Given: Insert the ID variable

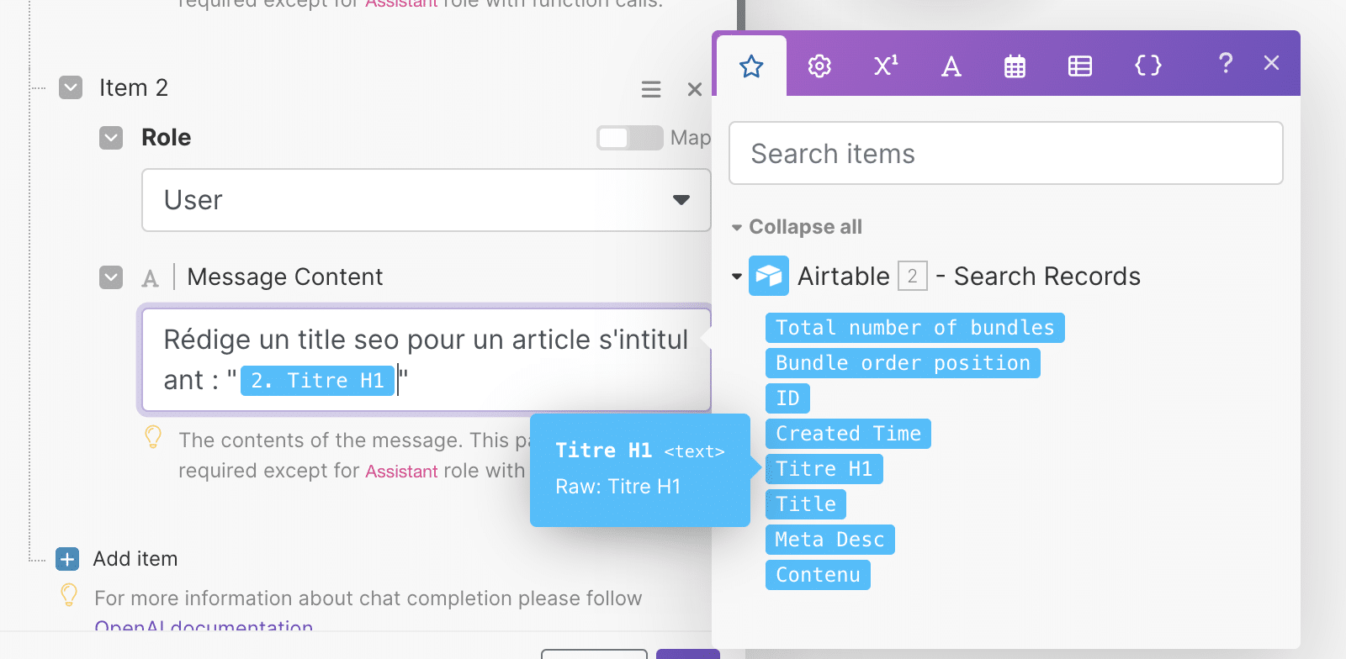Looking at the screenshot, I should 787,398.
